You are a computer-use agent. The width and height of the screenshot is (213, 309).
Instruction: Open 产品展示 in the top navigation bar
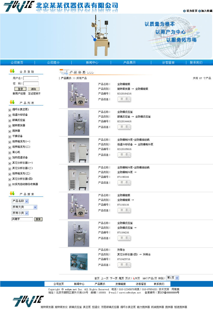pos(130,62)
